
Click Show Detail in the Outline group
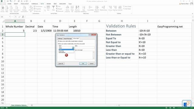tap(127, 7)
